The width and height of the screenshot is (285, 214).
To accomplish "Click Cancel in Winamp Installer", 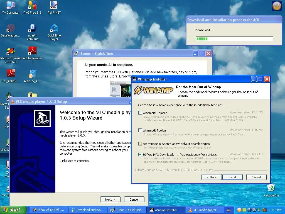I will (x=256, y=177).
